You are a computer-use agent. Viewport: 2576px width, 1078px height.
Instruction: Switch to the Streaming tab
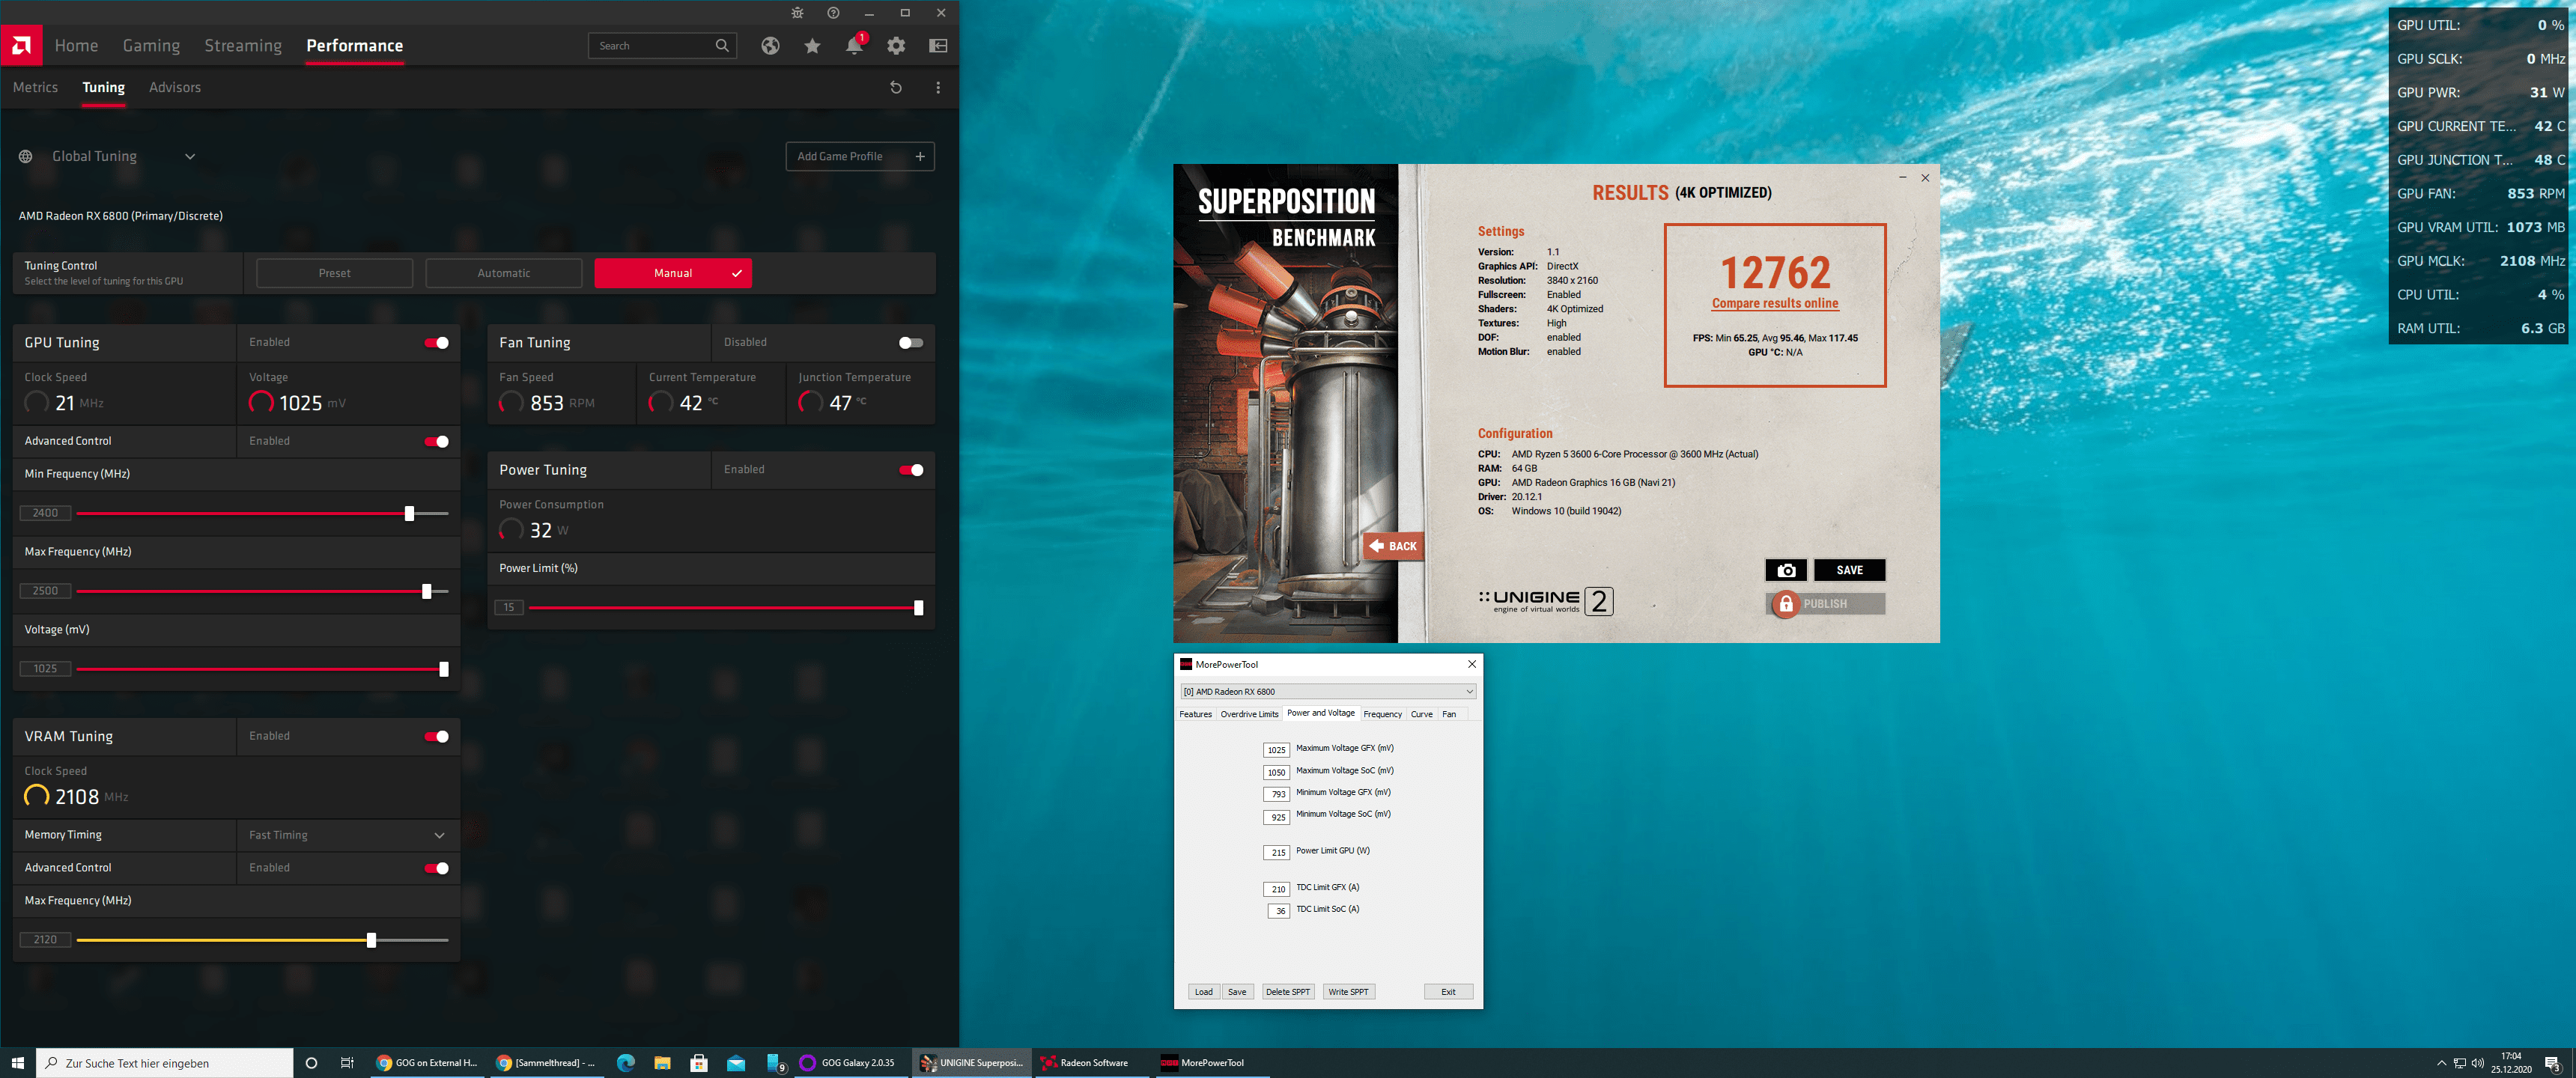click(243, 46)
